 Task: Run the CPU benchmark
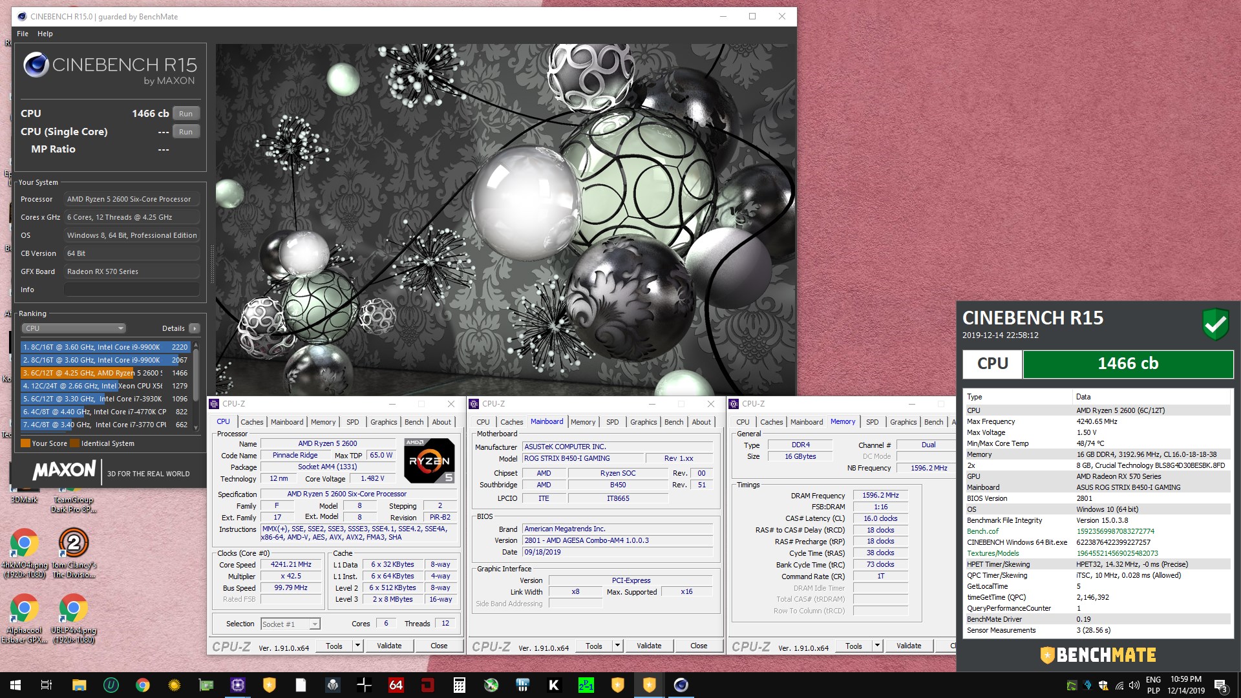coord(186,114)
